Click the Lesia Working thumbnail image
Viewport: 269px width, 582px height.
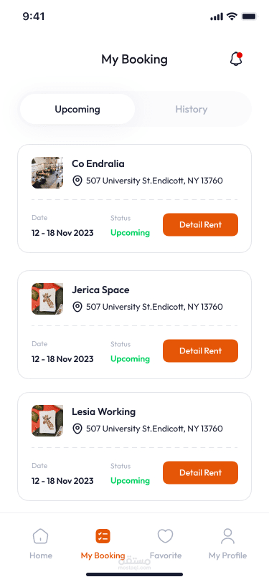47,421
